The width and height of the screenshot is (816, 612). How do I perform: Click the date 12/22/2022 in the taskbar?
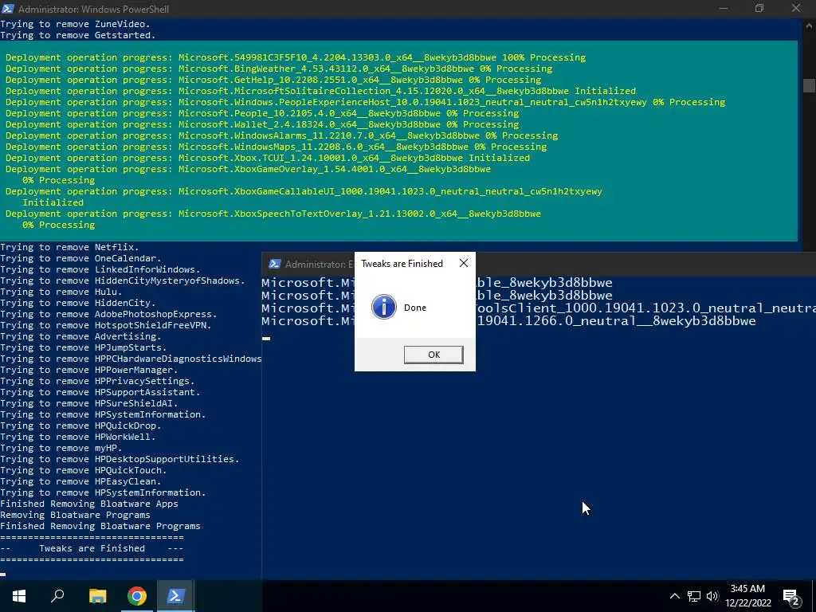point(748,604)
